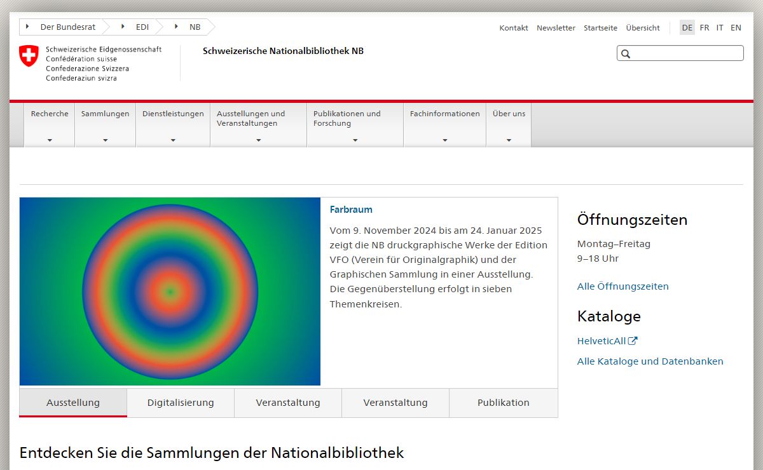Click heading Entdecken Sie die Sammlungen der Nationalbibliothek
This screenshot has width=763, height=470.
[x=212, y=453]
